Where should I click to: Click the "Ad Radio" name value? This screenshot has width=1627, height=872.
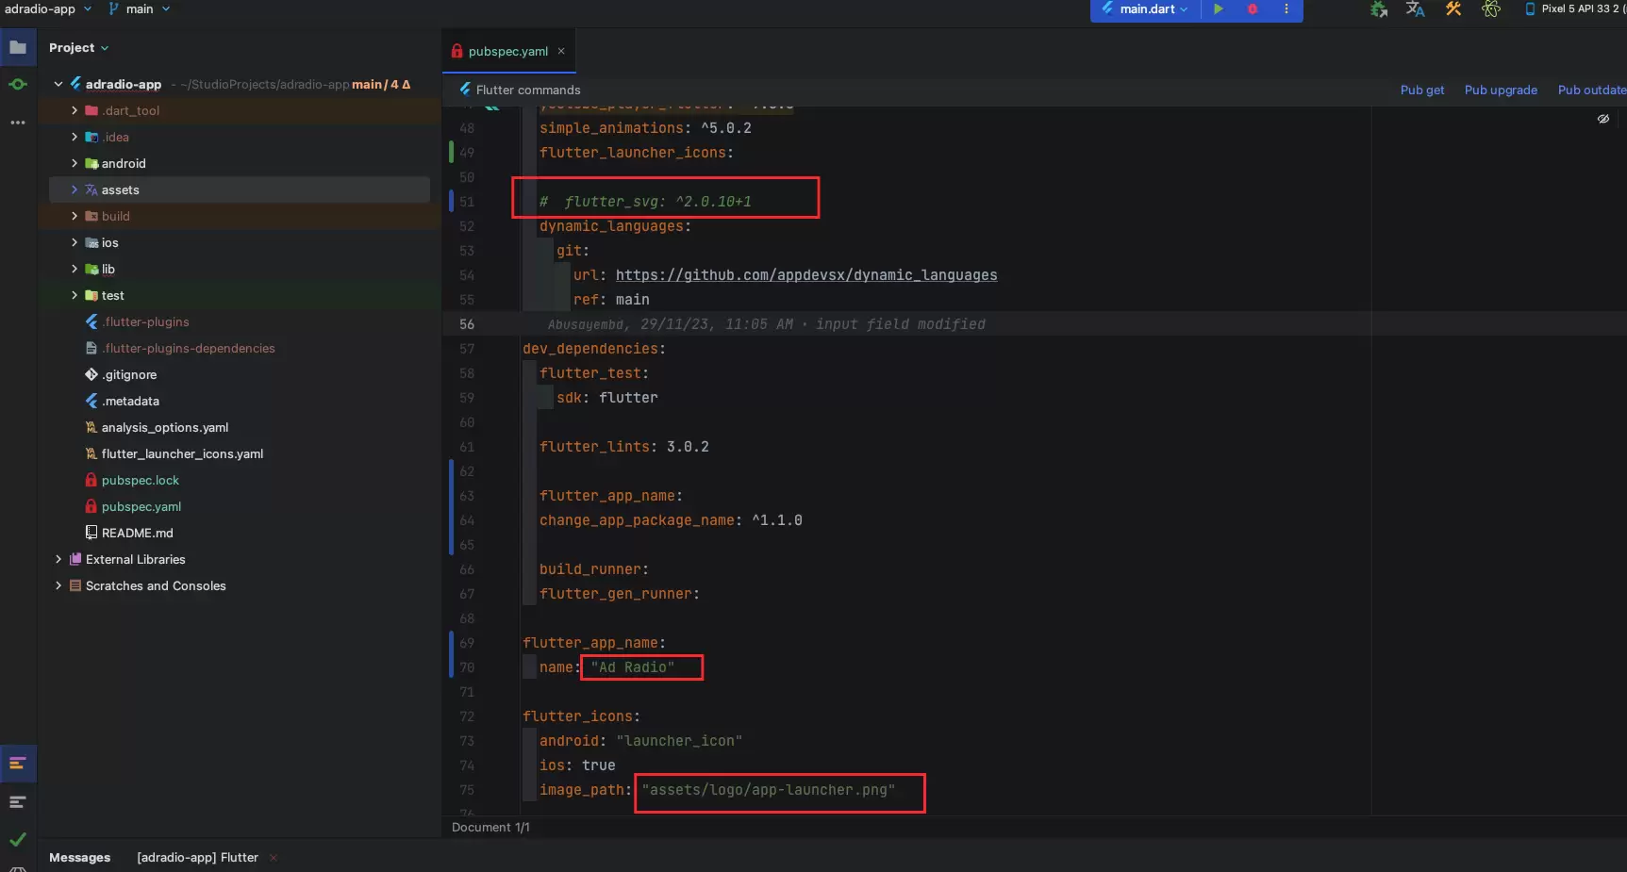click(633, 667)
